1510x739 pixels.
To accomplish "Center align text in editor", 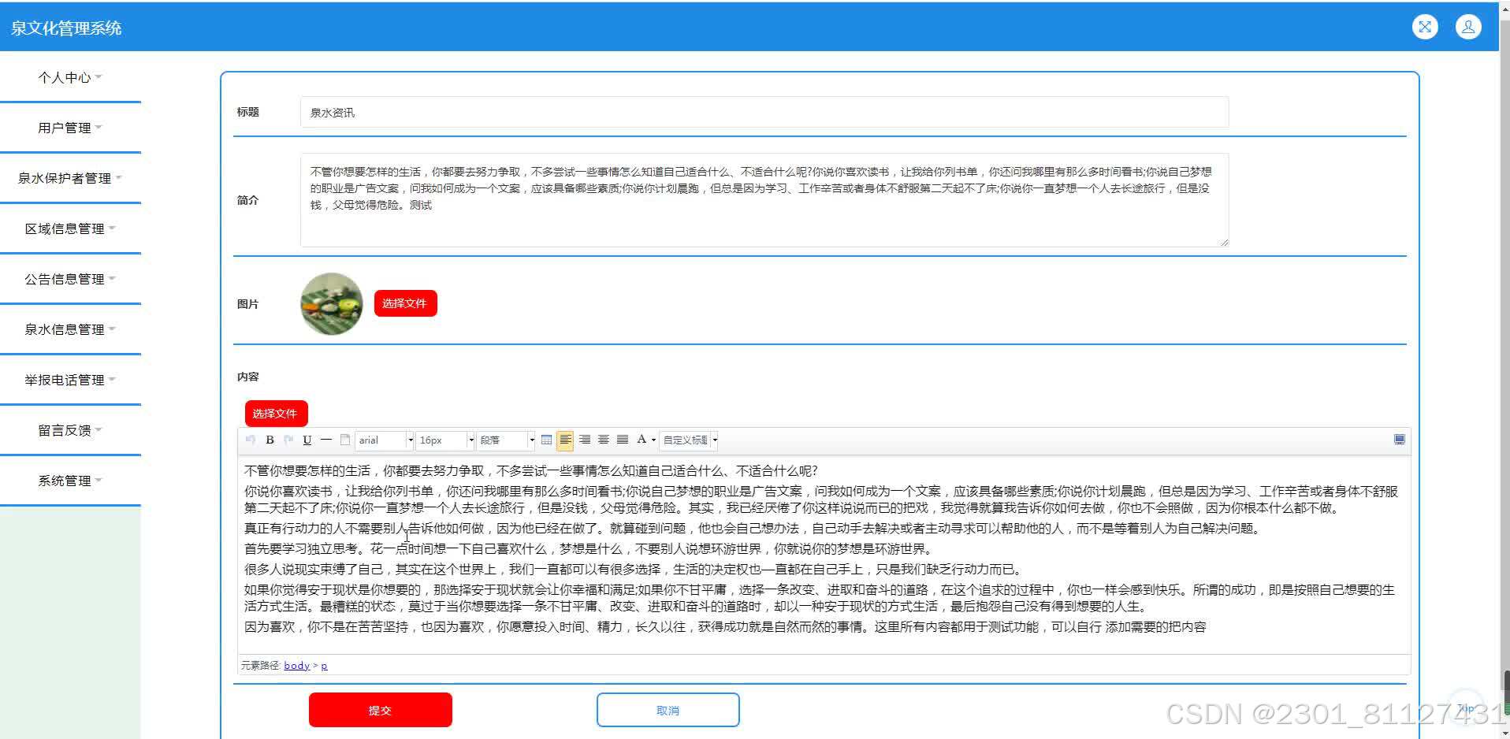I will [x=604, y=440].
